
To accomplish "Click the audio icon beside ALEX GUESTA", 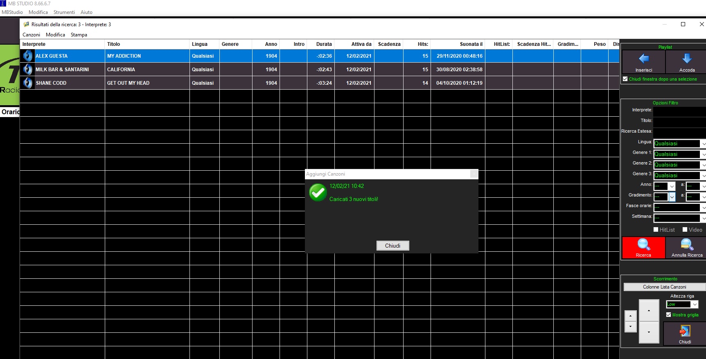I will pos(28,56).
